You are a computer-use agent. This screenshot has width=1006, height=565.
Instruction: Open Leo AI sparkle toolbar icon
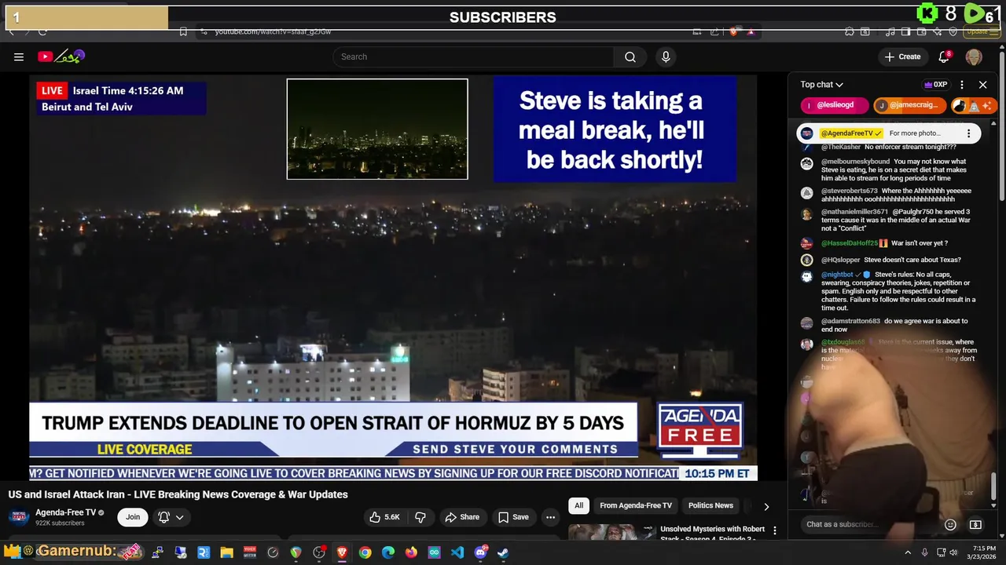tap(938, 31)
